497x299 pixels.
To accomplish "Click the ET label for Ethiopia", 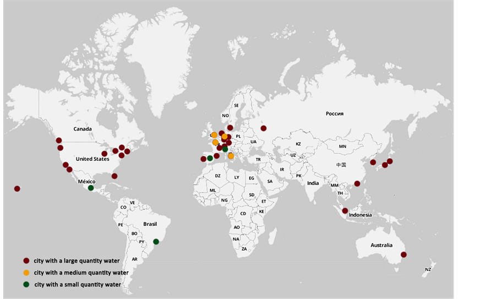I will [x=264, y=202].
